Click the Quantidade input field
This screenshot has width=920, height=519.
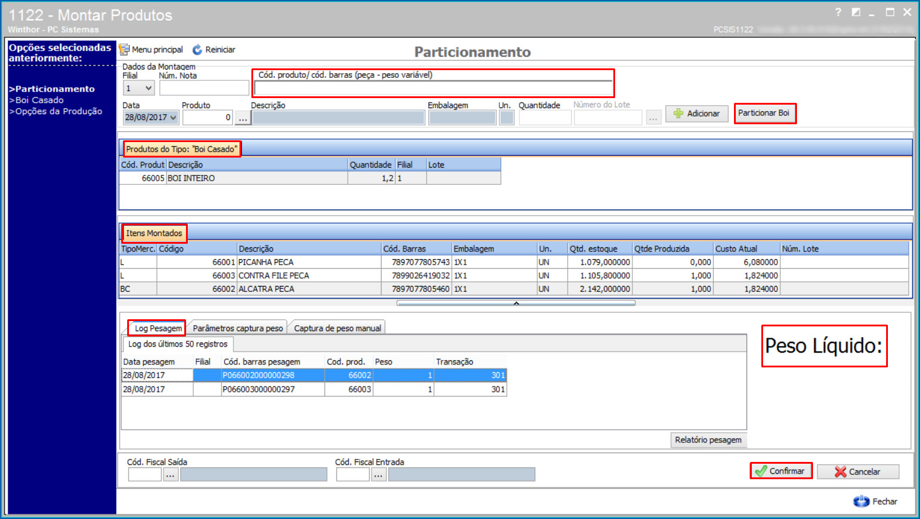click(545, 118)
